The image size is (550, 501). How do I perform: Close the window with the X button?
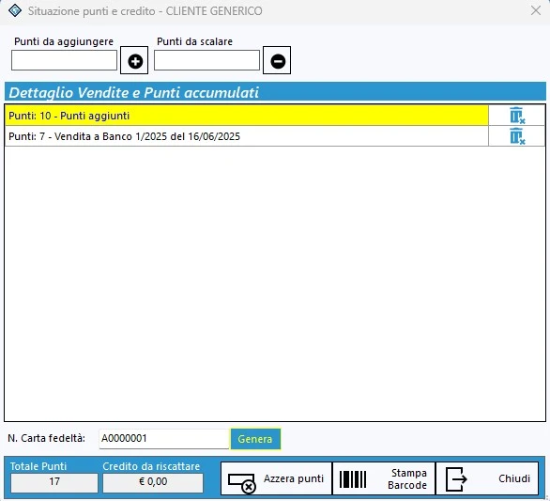pos(536,10)
